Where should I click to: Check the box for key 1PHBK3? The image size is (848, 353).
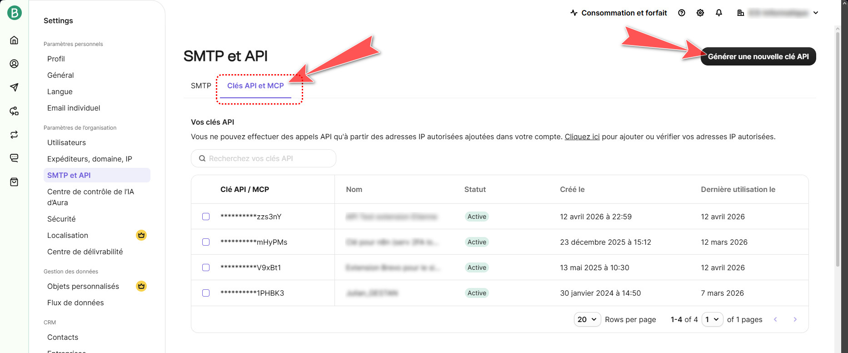(x=206, y=293)
